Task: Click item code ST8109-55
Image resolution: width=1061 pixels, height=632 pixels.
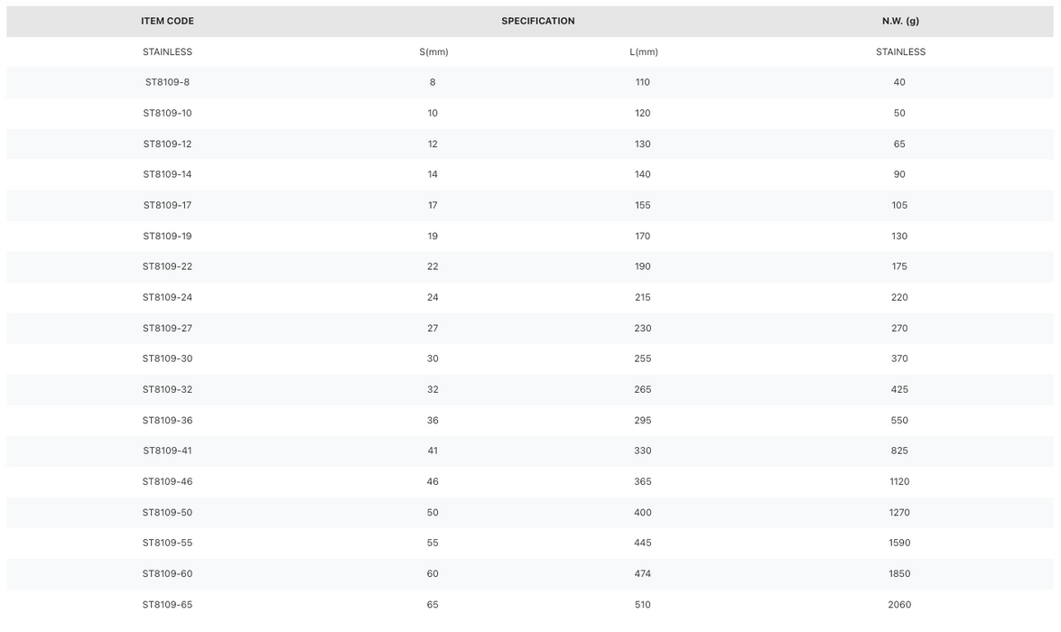Action: (167, 543)
